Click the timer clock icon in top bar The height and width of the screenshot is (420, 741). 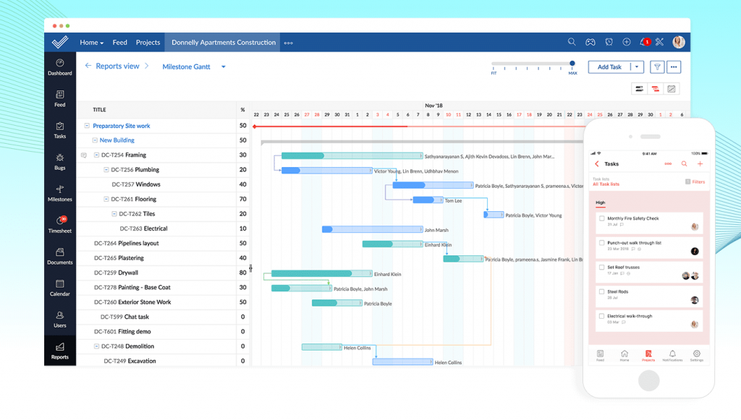(x=609, y=42)
